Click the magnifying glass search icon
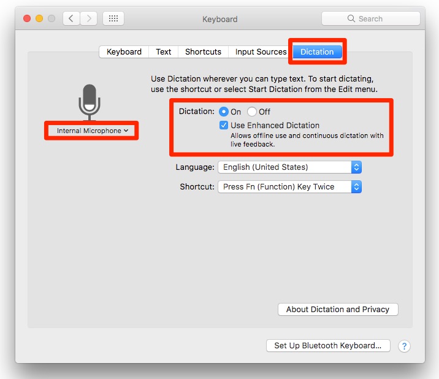439x379 pixels. pyautogui.click(x=351, y=19)
